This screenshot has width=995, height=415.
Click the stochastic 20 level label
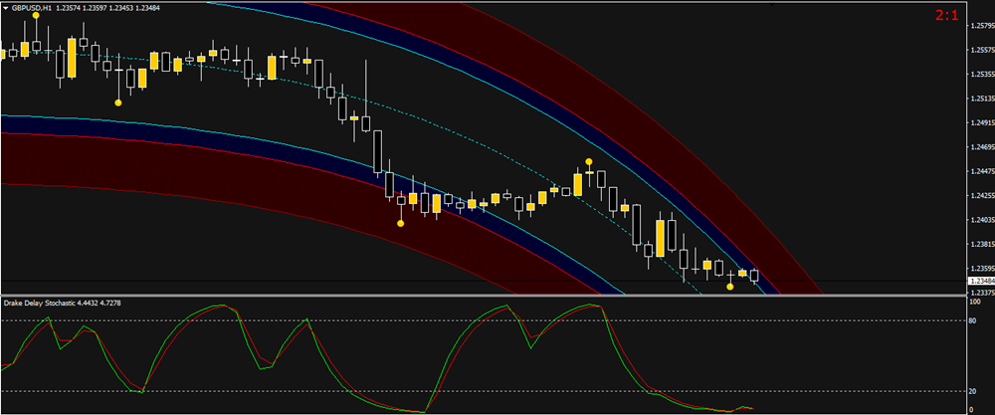coord(971,390)
